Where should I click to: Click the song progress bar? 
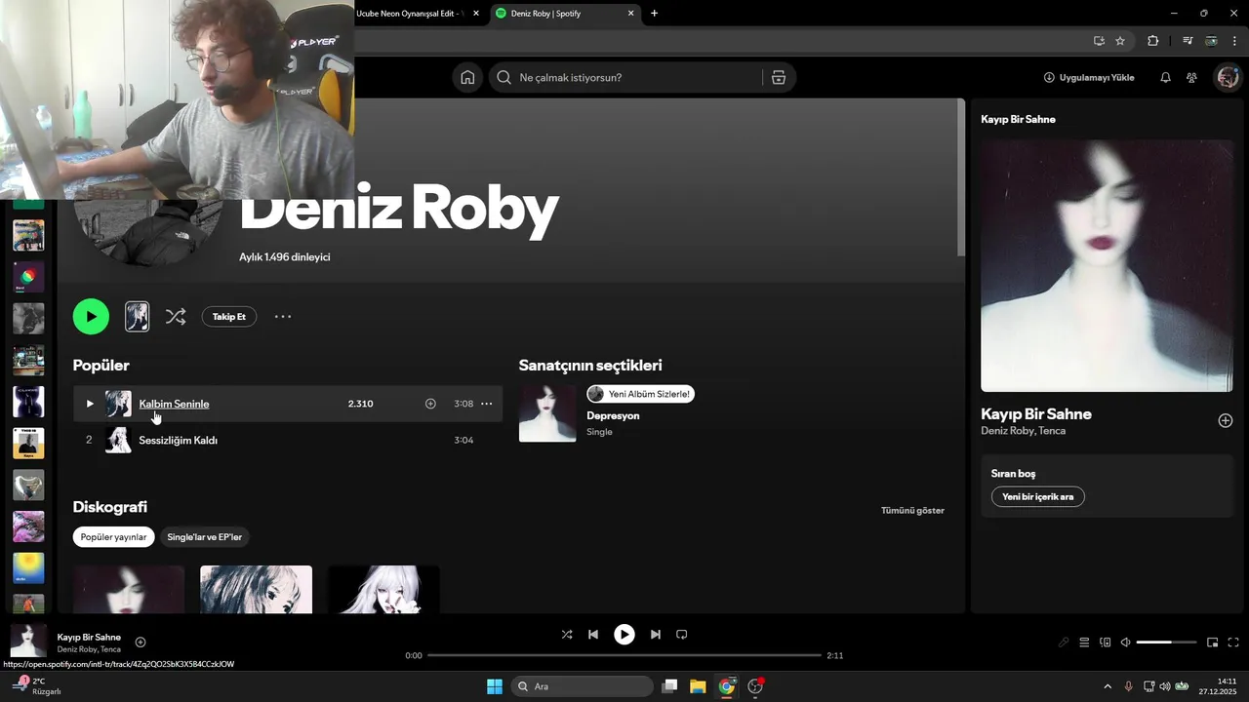coord(624,655)
